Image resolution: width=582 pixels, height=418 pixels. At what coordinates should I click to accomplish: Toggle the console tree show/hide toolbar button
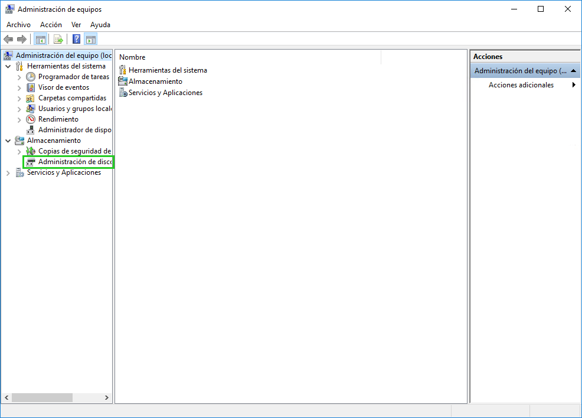(x=41, y=39)
